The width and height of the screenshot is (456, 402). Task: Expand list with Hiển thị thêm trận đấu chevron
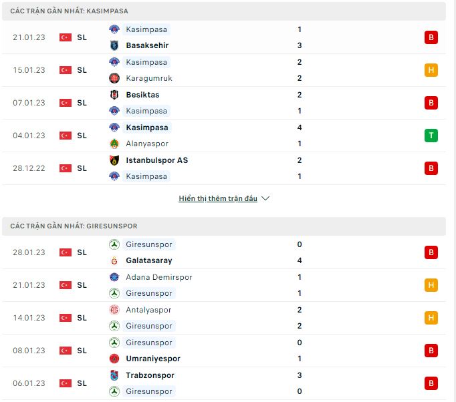coord(265,198)
